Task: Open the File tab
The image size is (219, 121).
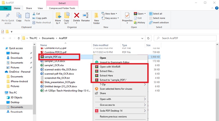Action: (5, 8)
